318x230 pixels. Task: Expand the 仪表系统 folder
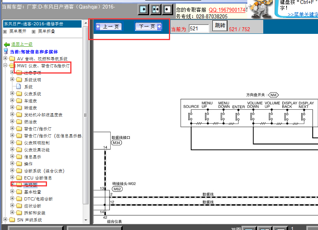pyautogui.click(x=12, y=93)
